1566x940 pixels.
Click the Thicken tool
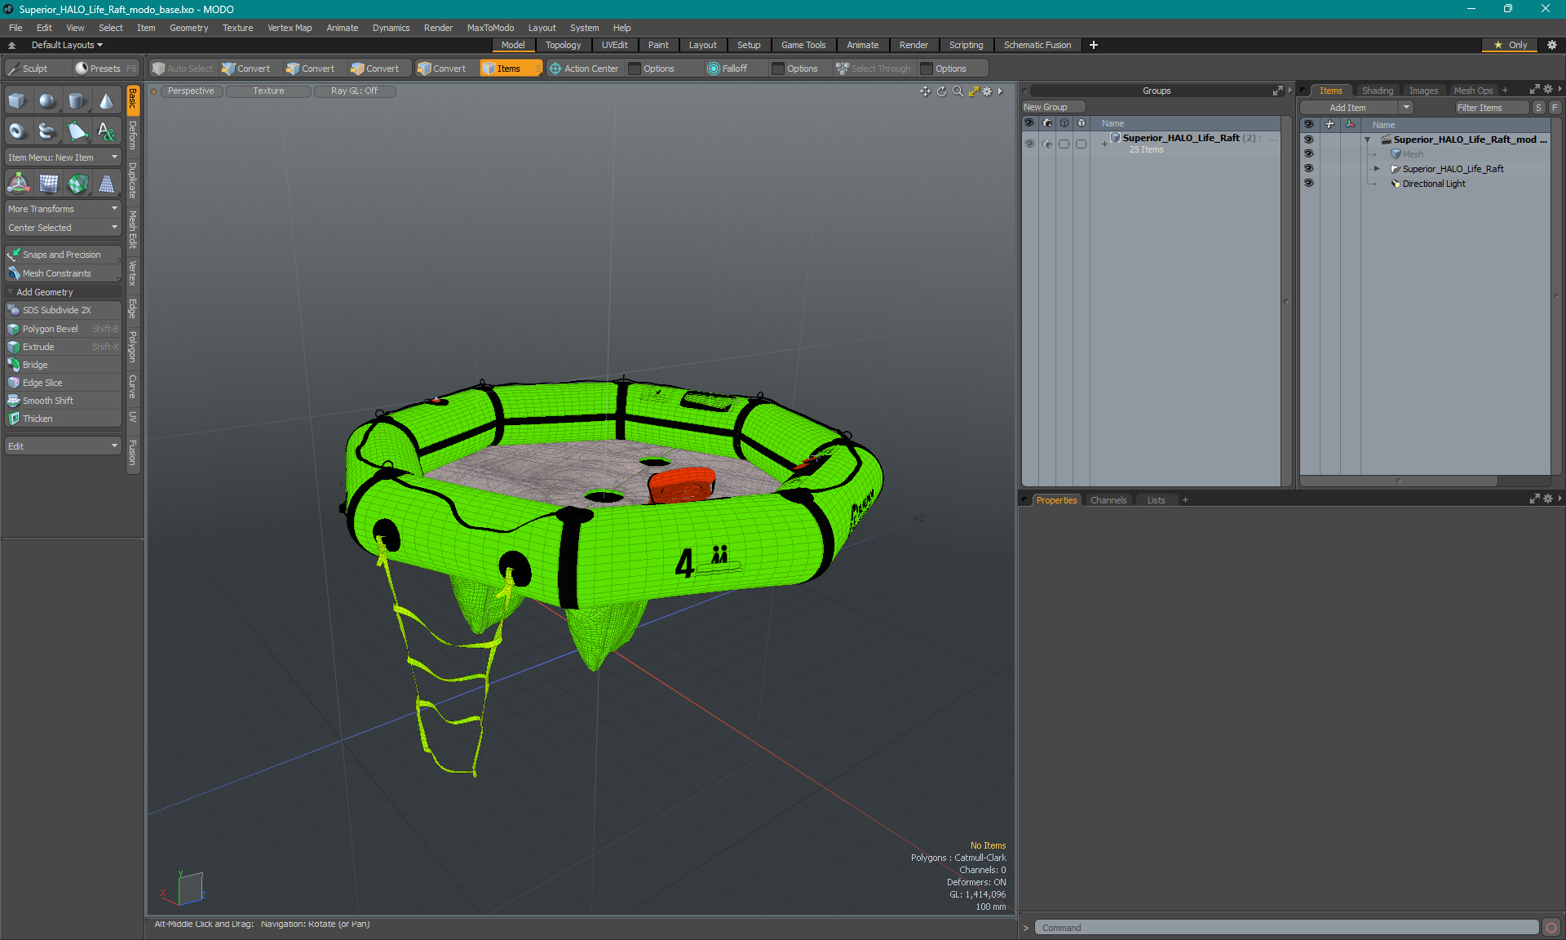[x=63, y=419]
